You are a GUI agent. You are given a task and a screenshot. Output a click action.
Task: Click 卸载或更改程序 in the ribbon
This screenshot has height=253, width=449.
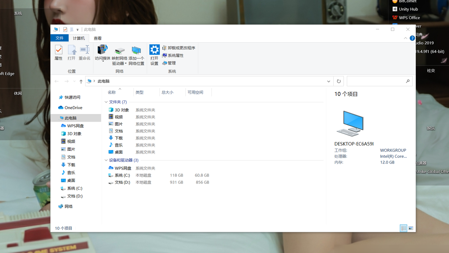click(178, 48)
